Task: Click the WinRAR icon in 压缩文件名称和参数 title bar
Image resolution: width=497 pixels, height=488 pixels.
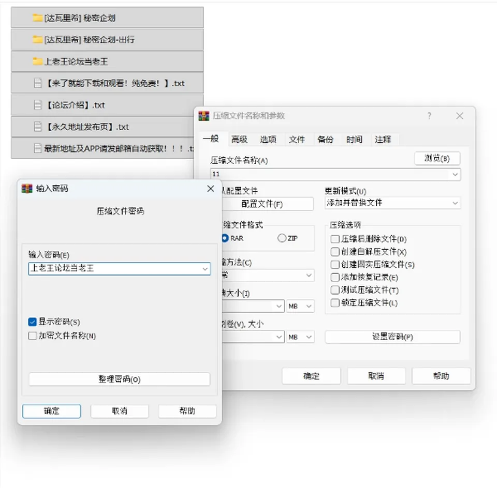Action: pyautogui.click(x=204, y=116)
